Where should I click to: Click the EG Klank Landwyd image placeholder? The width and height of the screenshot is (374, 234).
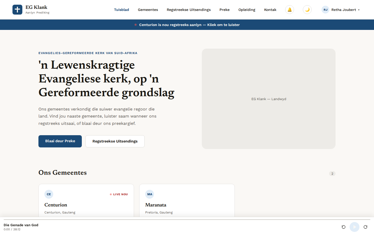[x=269, y=99]
